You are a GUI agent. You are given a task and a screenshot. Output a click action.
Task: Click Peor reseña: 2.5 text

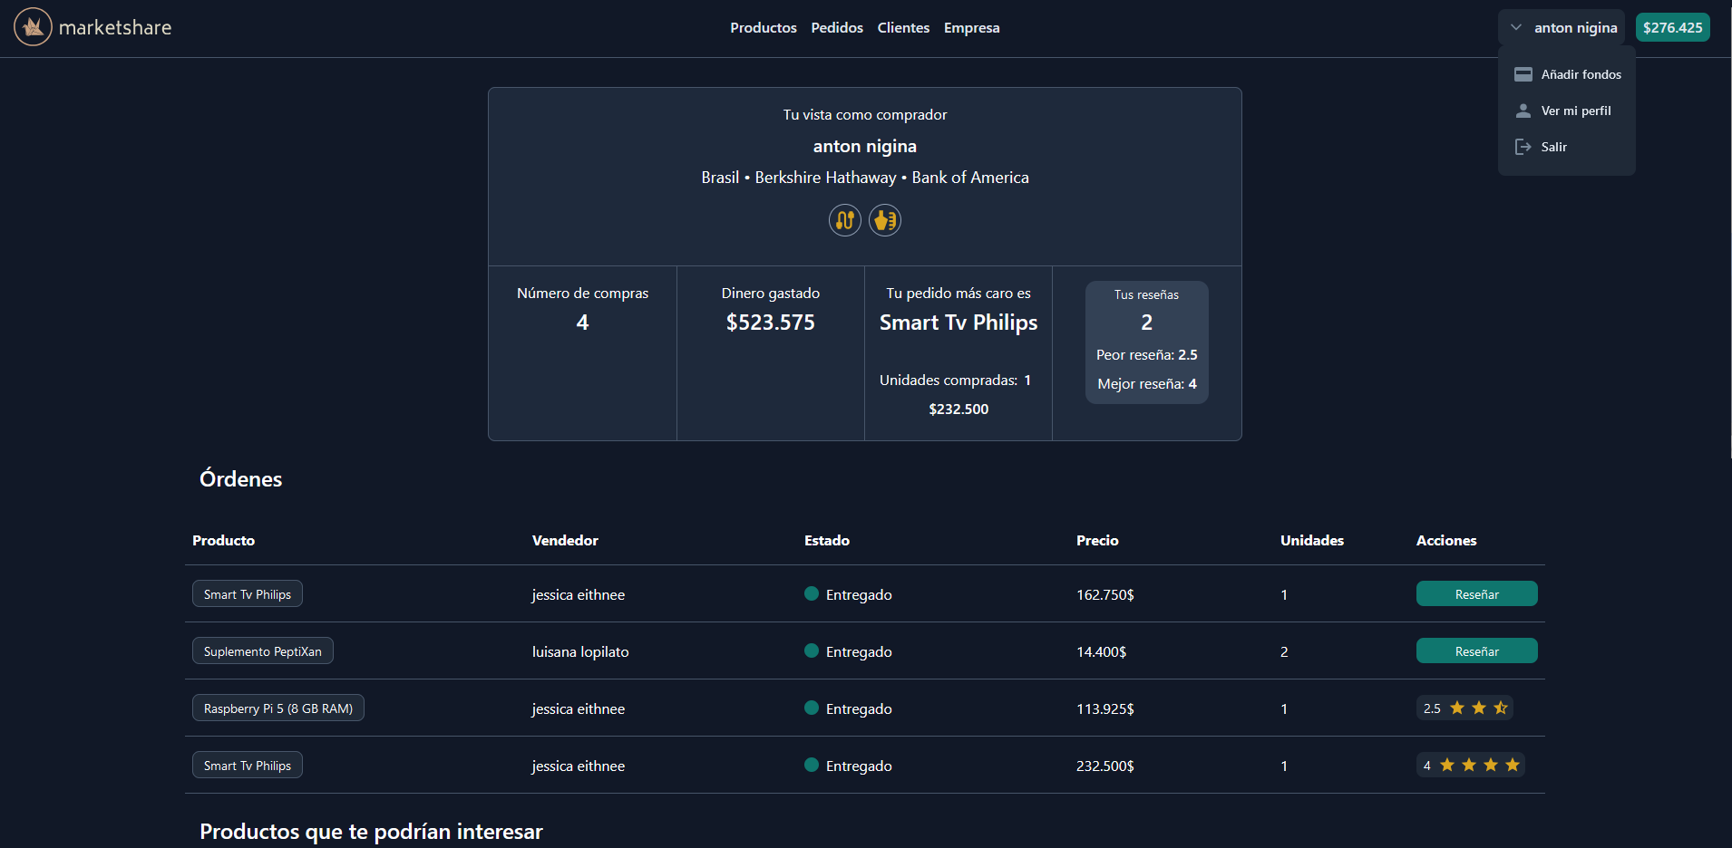(x=1146, y=355)
